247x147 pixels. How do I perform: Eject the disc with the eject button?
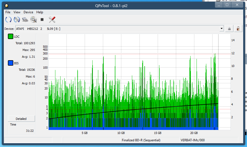point(229,29)
